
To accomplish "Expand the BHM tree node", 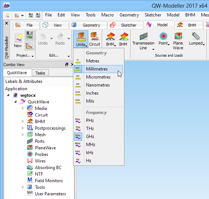I will point(23,121).
